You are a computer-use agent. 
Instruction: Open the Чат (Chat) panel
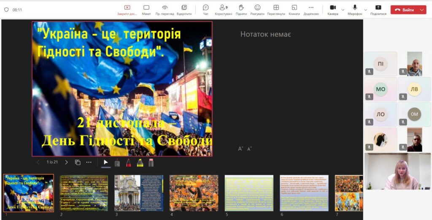(x=206, y=10)
